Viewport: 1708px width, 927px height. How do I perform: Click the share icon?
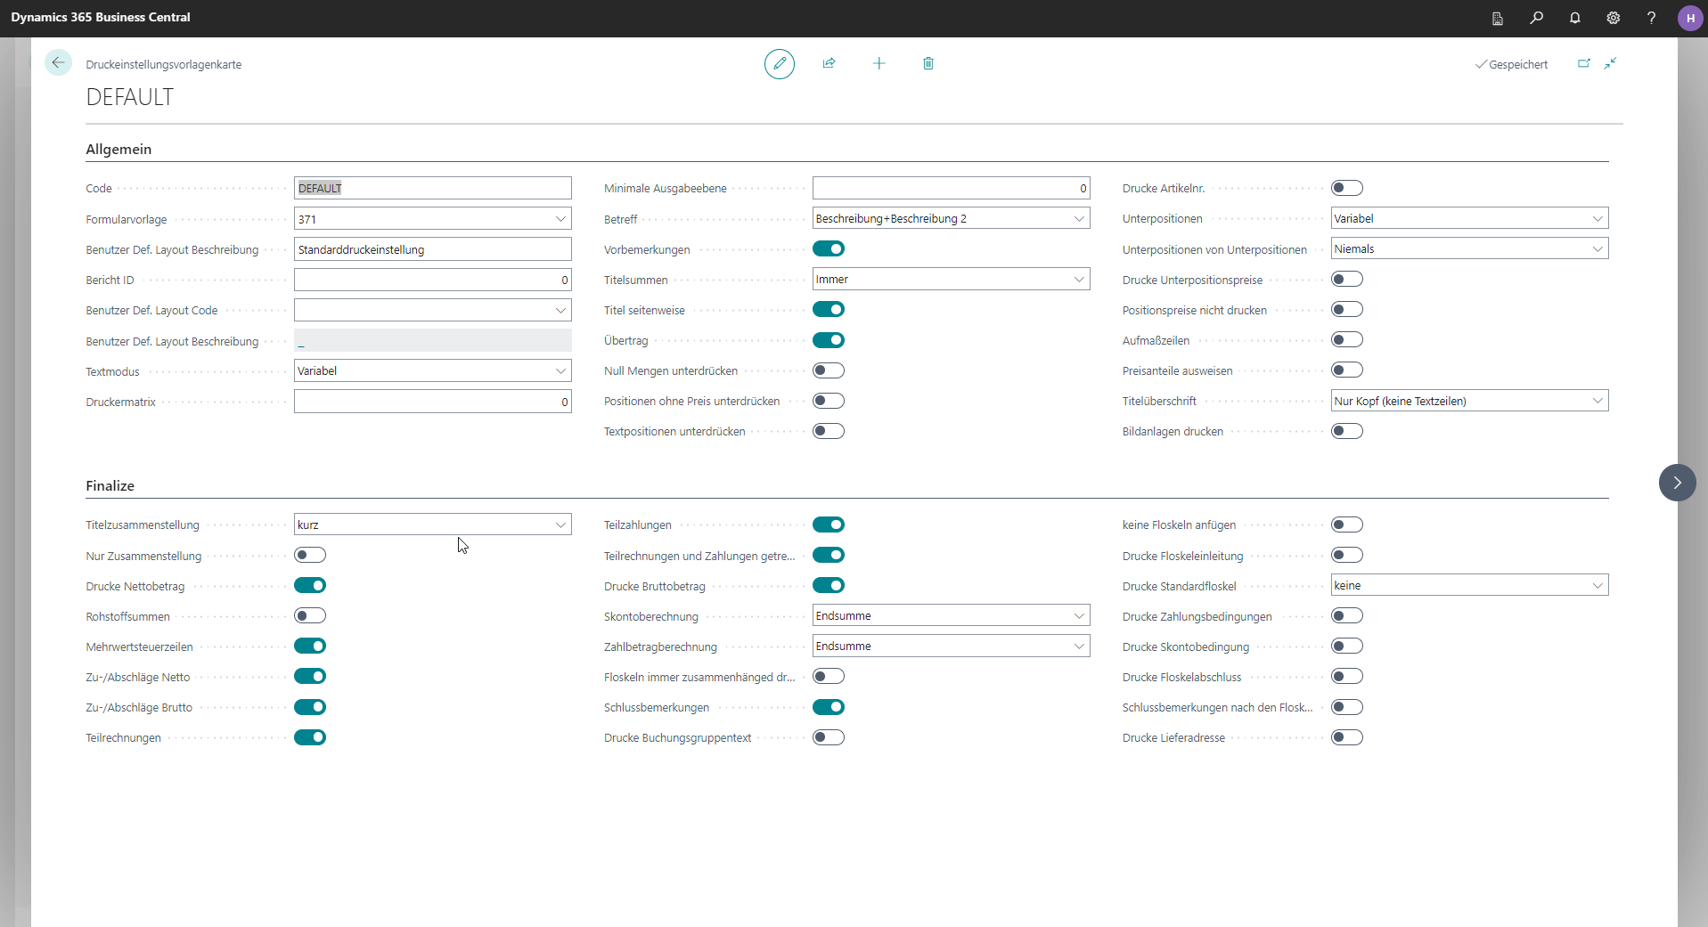[x=829, y=63]
